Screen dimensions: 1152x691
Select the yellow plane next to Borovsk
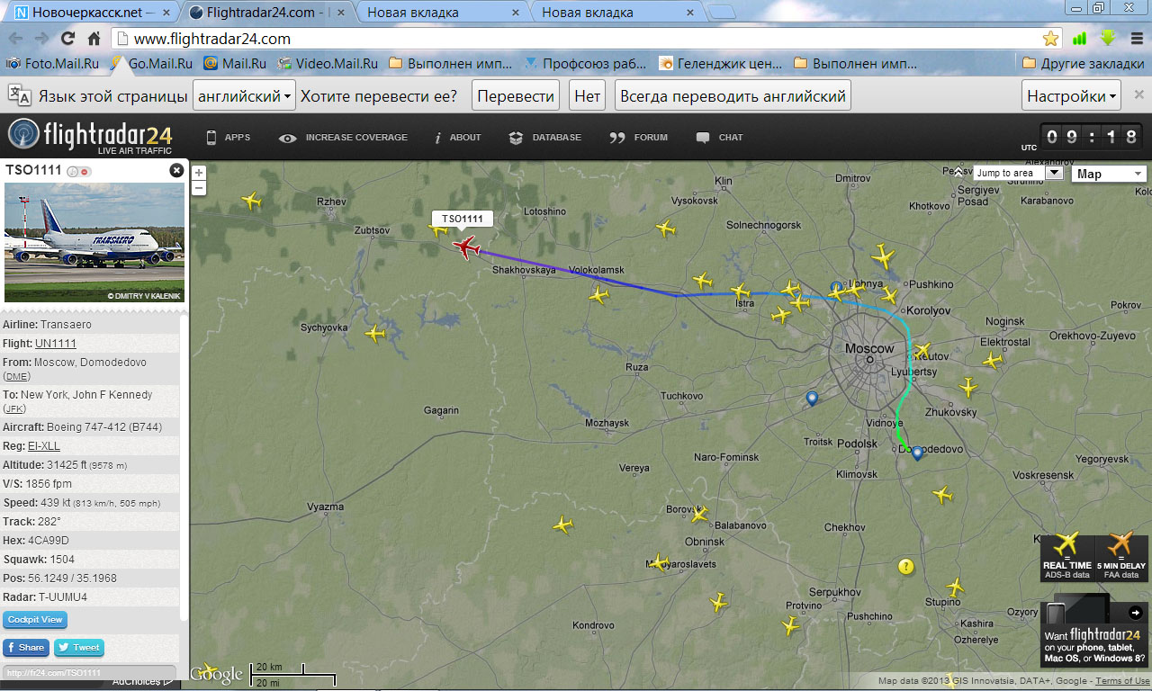point(698,515)
